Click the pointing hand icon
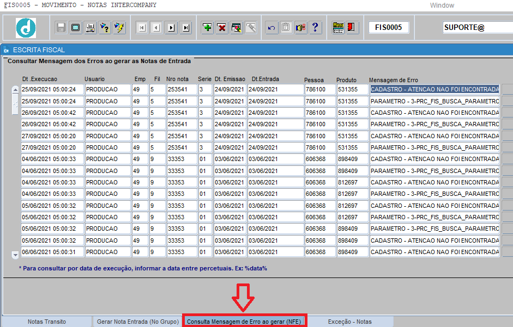Viewport: 513px width, 327px height. coord(301,28)
